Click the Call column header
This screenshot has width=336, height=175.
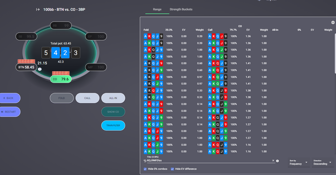coord(210,30)
